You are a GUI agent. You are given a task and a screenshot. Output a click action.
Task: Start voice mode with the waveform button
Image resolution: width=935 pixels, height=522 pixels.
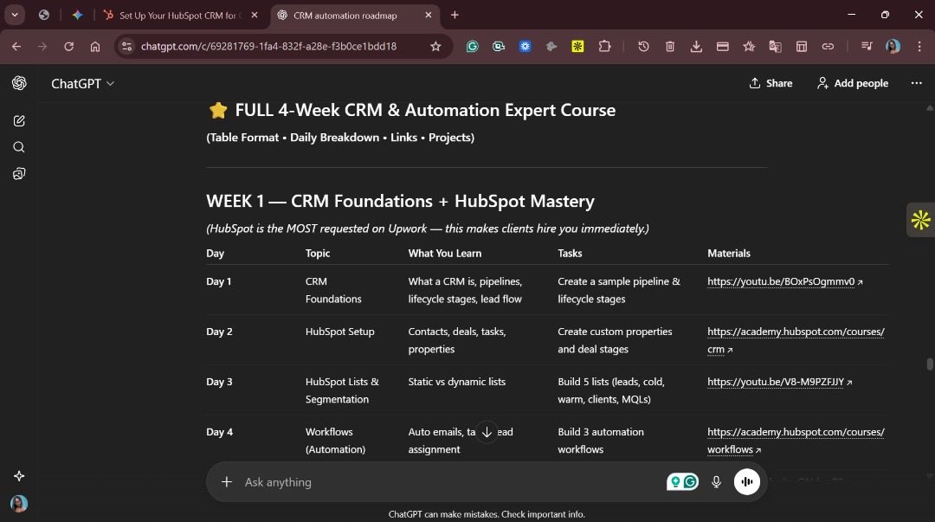click(x=746, y=481)
